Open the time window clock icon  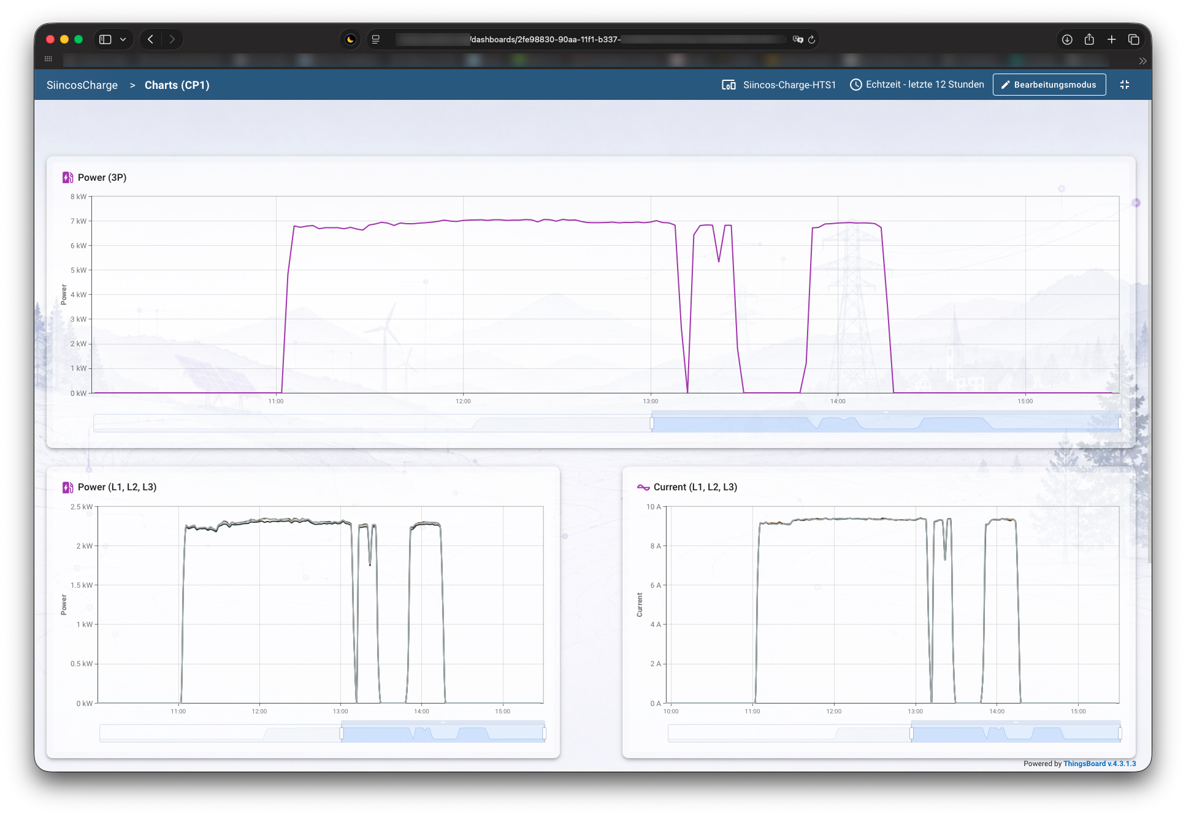(856, 85)
